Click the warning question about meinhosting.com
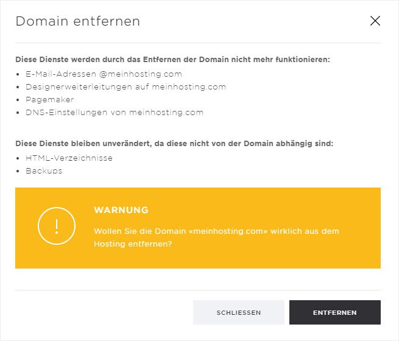The image size is (399, 341). click(x=216, y=237)
